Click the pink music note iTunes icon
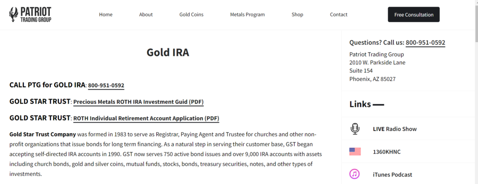The image size is (478, 184). [x=354, y=174]
